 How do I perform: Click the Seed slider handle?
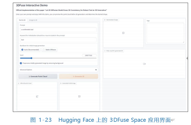point(31,58)
